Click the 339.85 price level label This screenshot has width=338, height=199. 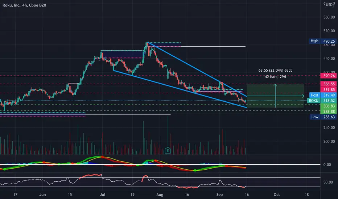329,89
